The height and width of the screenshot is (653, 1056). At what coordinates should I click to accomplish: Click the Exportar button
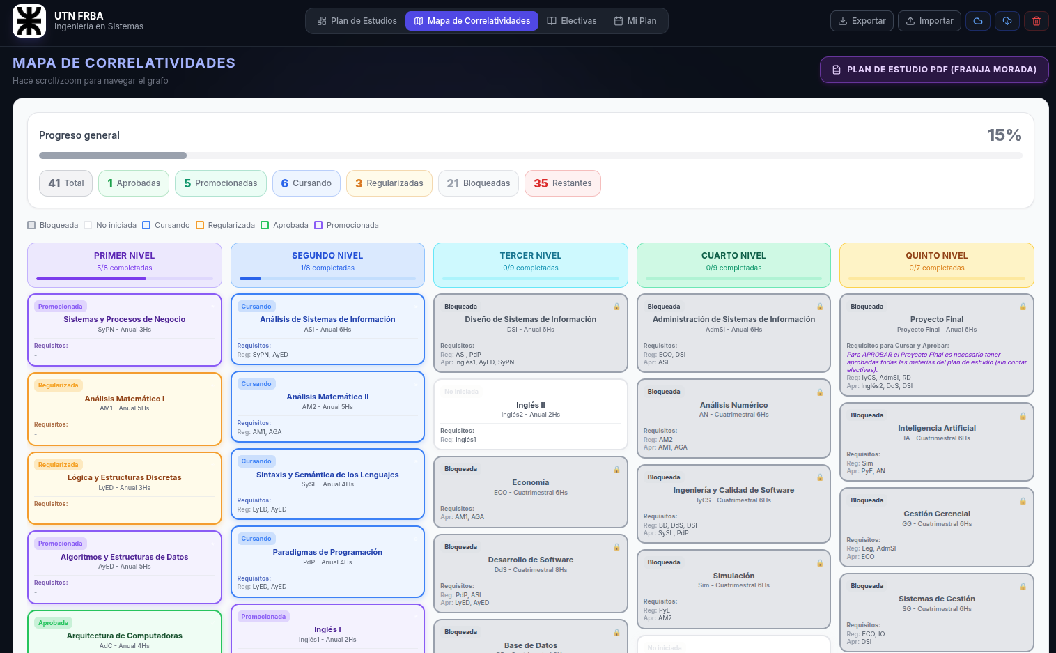(x=862, y=21)
